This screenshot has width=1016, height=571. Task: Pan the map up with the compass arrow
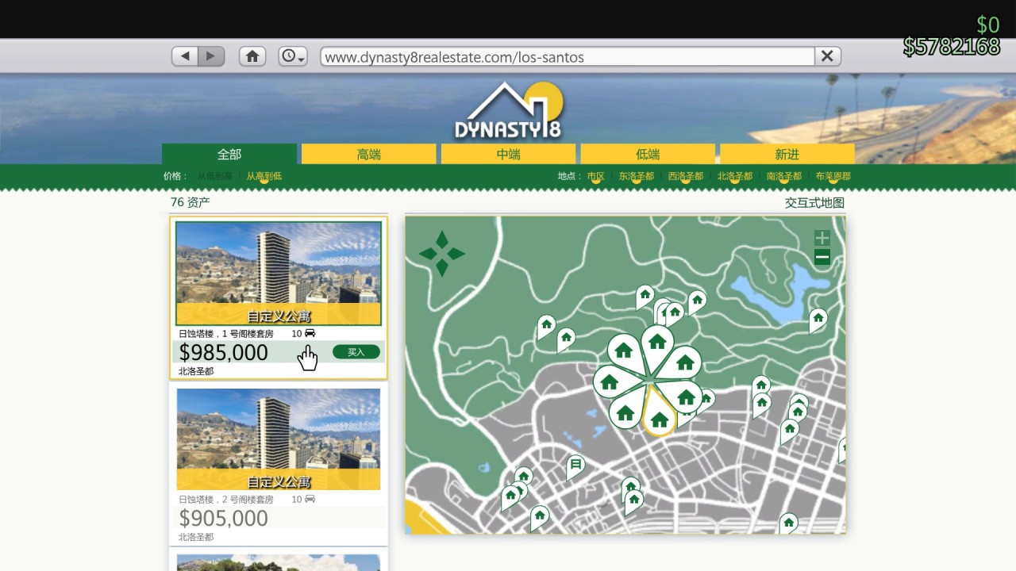(x=442, y=240)
